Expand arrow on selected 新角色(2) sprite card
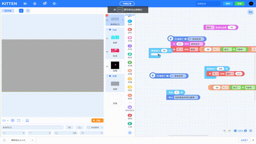This screenshot has height=144, width=256. (x=122, y=20)
